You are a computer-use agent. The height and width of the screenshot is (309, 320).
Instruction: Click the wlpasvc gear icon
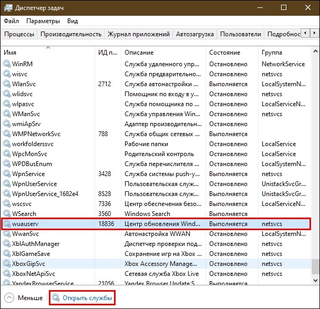pyautogui.click(x=7, y=104)
